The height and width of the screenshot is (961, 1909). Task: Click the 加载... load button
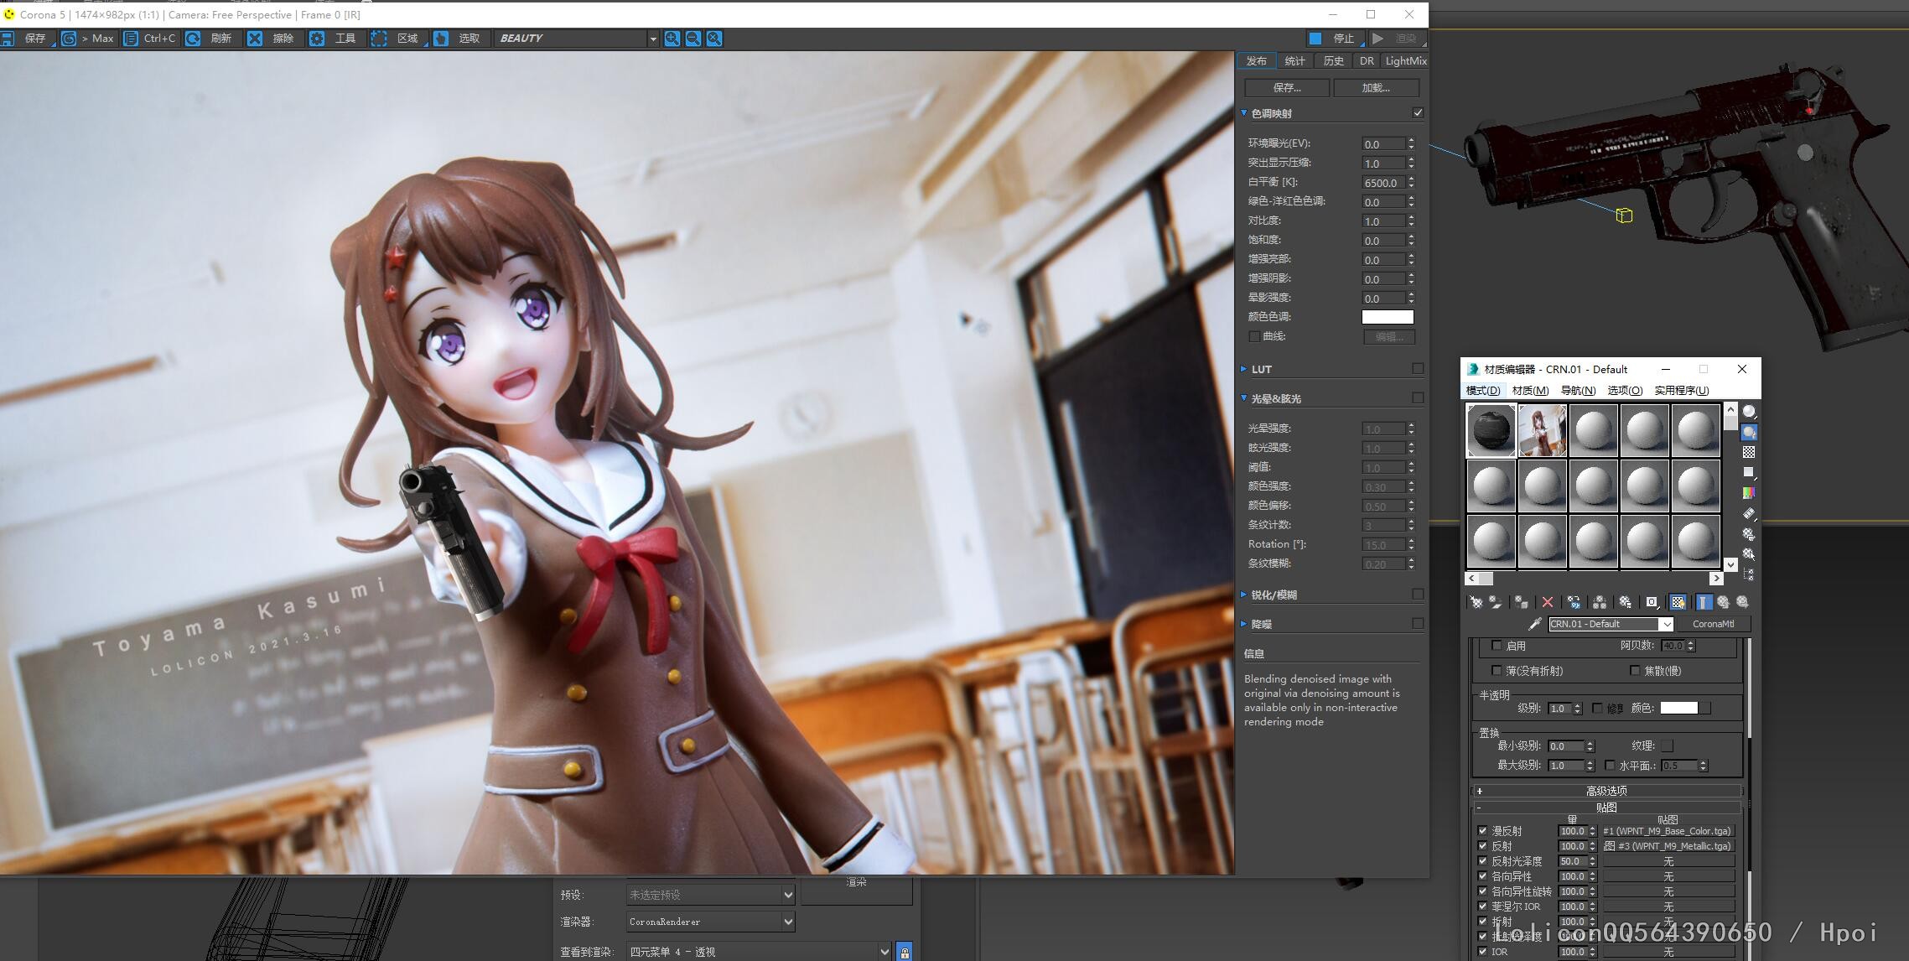click(x=1376, y=88)
